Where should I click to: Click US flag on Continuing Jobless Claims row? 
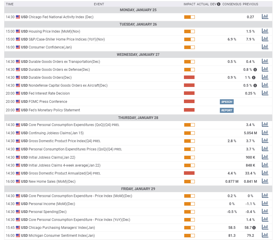[18, 133]
